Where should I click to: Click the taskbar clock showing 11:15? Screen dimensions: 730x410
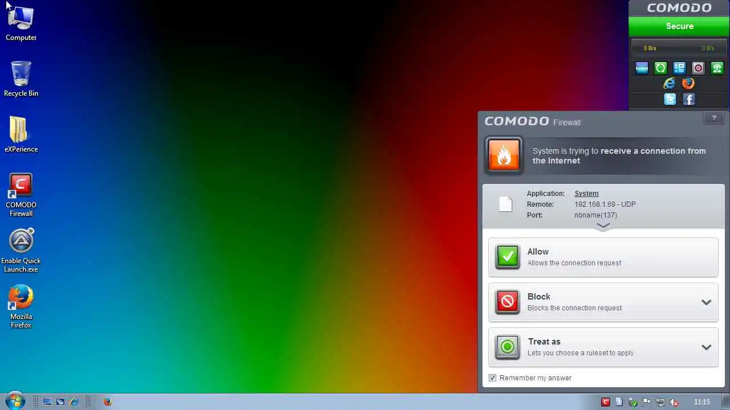pos(701,402)
